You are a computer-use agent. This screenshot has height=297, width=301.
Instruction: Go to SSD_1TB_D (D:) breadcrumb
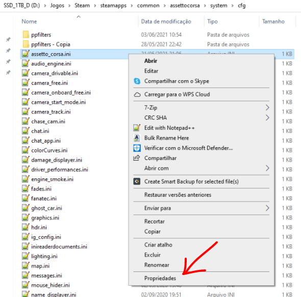tap(22, 6)
